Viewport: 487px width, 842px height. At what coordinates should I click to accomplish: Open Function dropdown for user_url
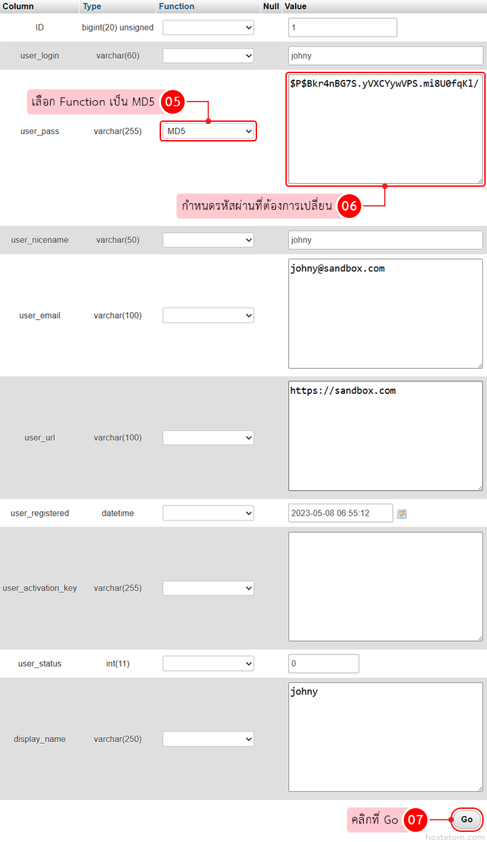tap(208, 438)
